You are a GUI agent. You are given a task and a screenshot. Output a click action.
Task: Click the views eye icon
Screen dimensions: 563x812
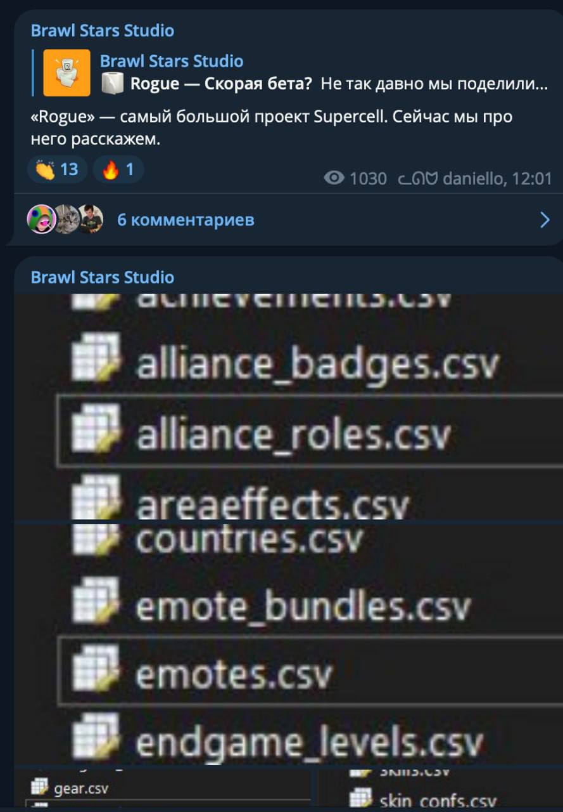[x=334, y=178]
